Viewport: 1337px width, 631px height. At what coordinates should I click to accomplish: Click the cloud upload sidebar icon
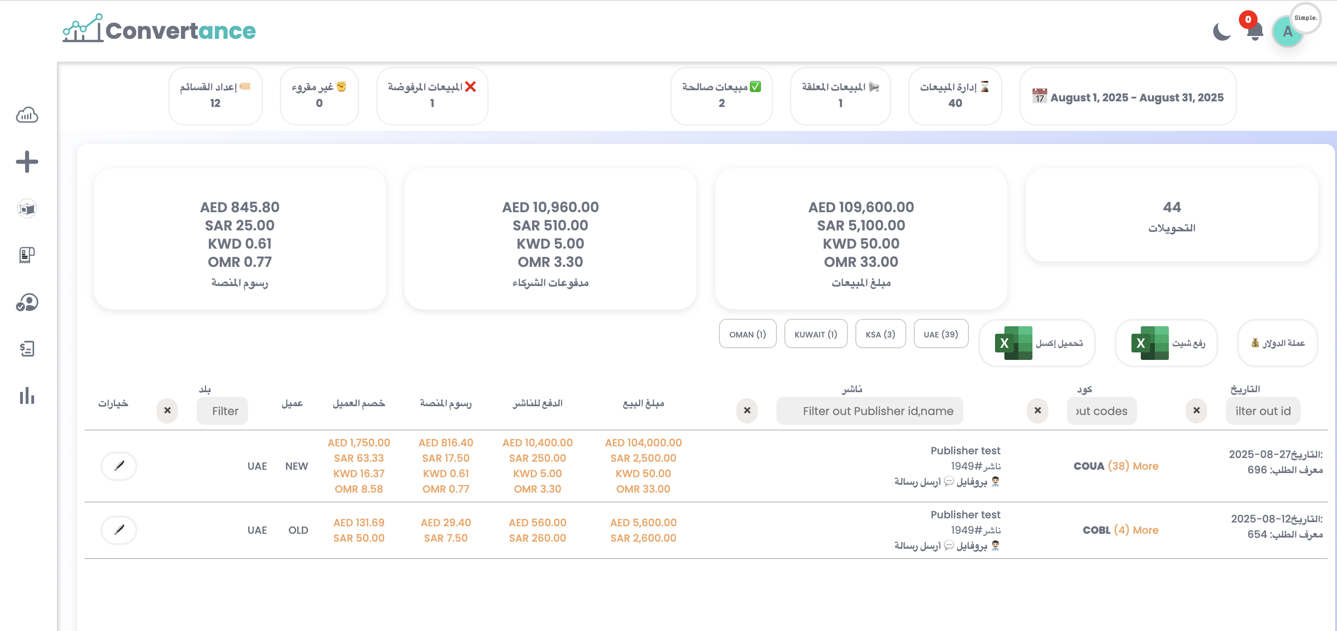(x=27, y=115)
